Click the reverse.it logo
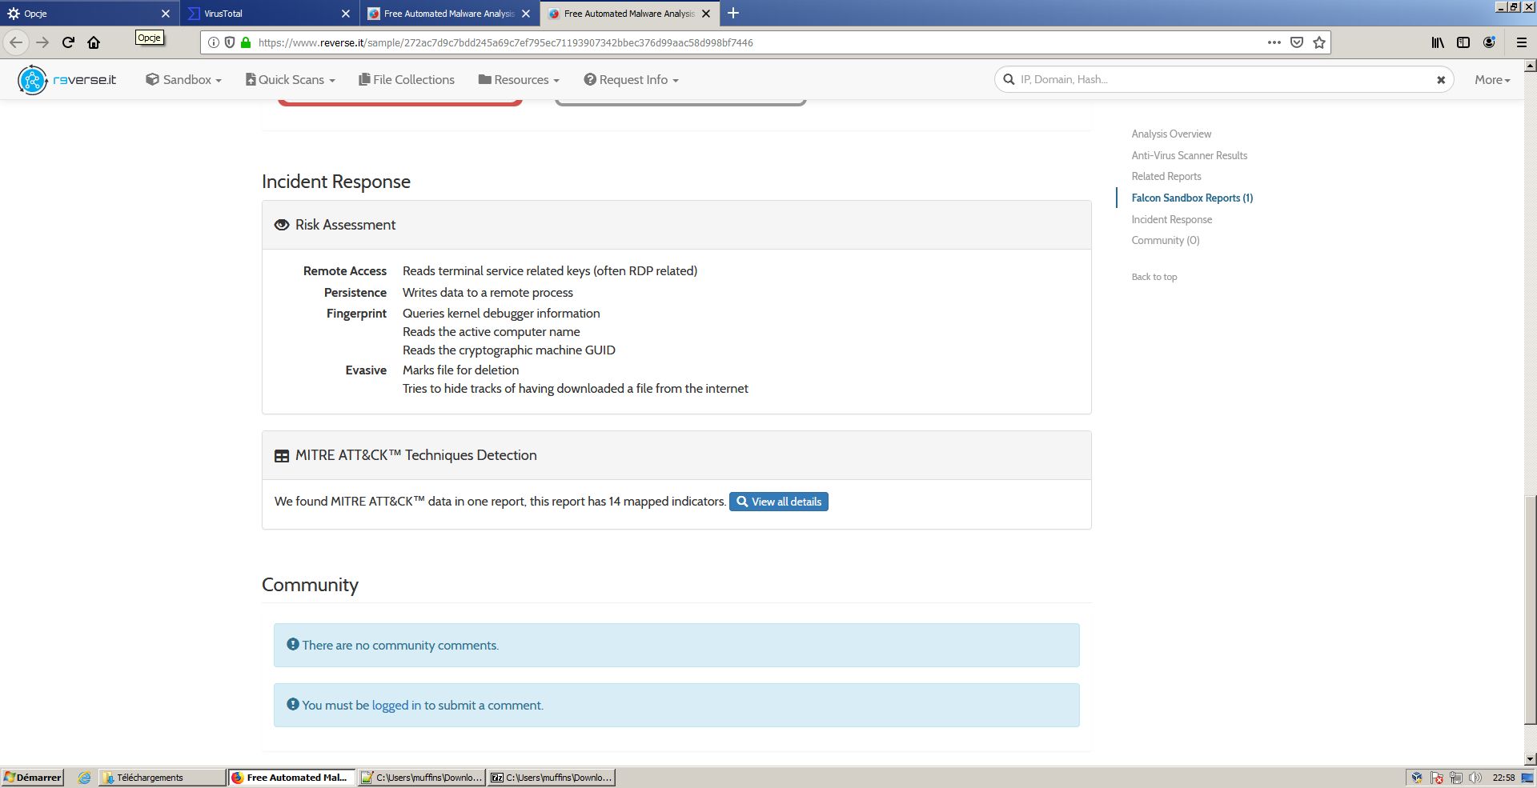The height and width of the screenshot is (788, 1537). tap(67, 80)
